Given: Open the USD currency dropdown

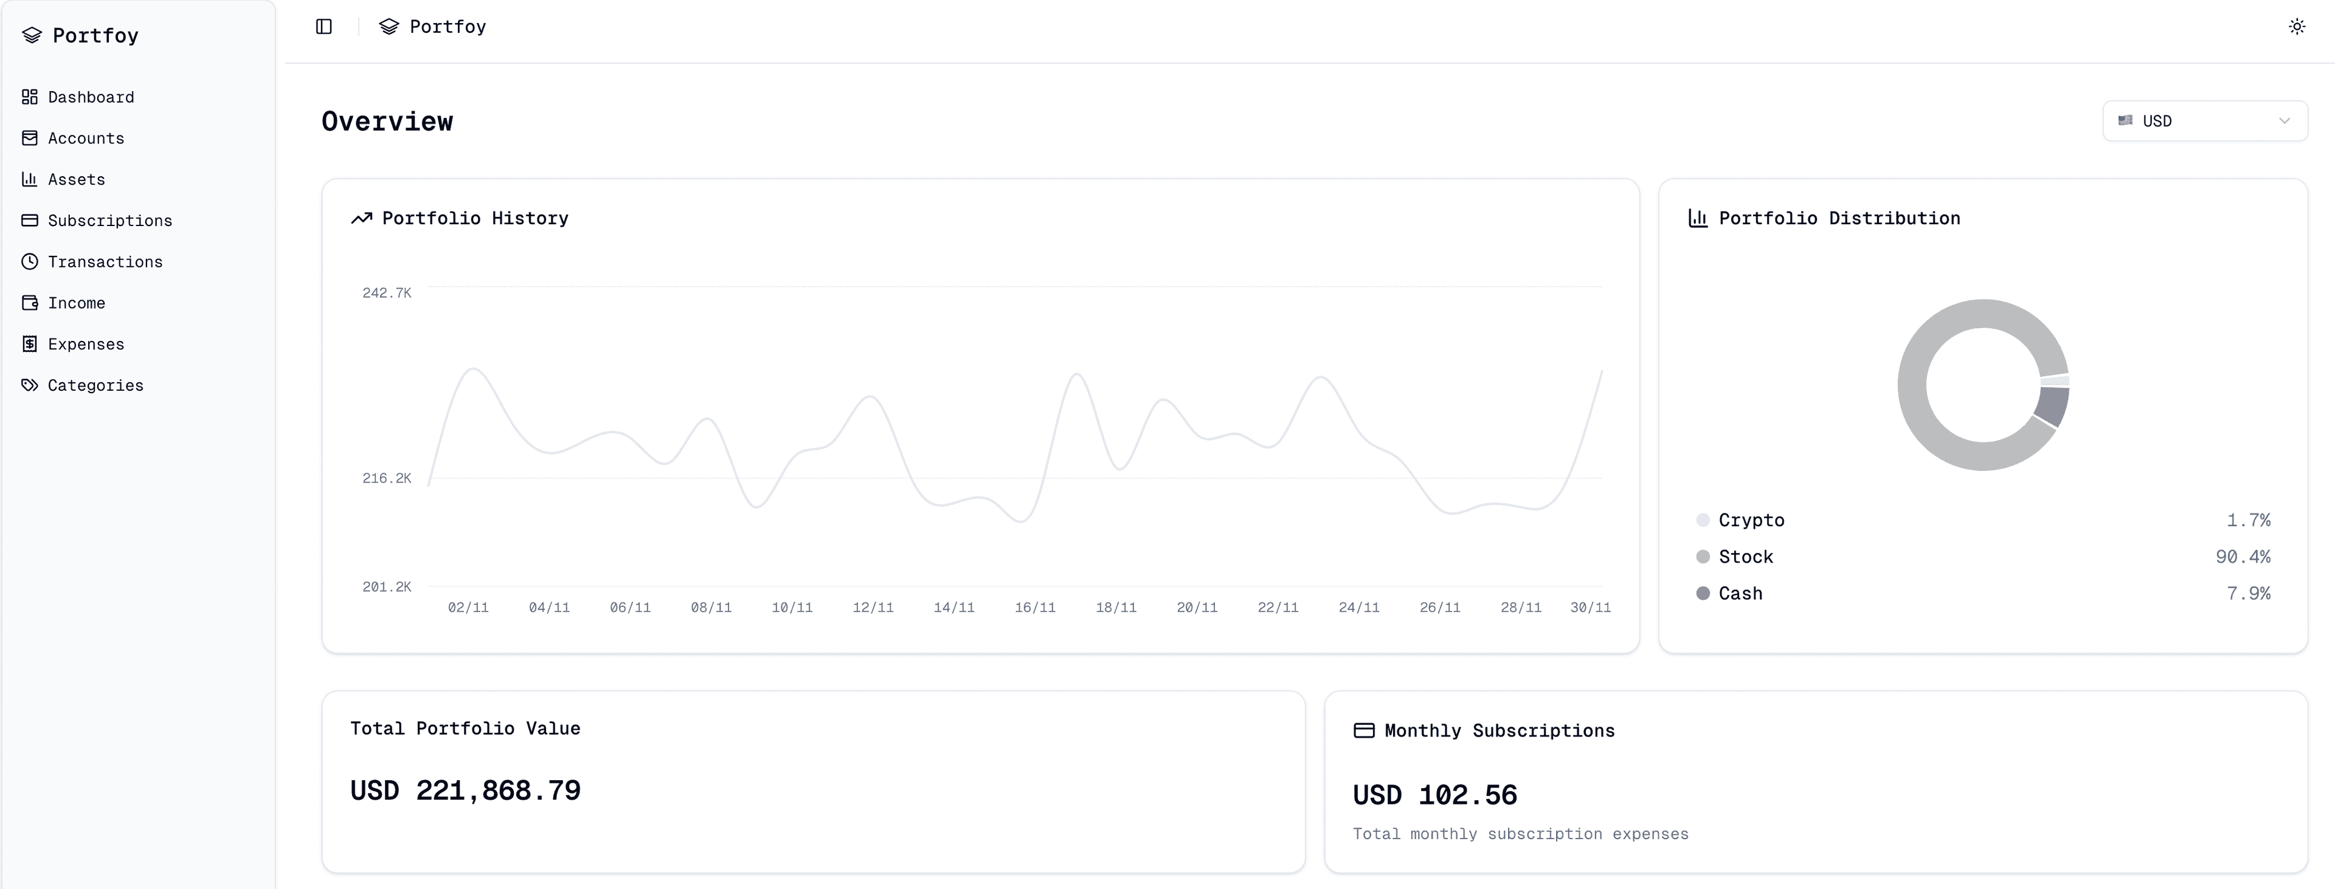Looking at the screenshot, I should coord(2204,120).
